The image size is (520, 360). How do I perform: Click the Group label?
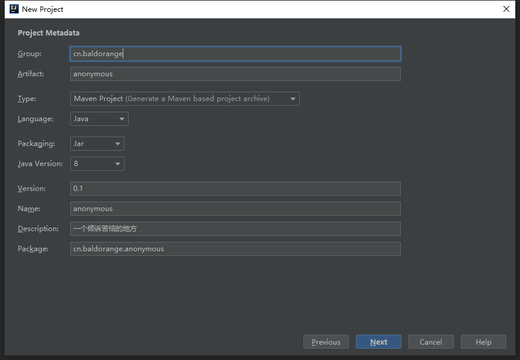coord(30,54)
